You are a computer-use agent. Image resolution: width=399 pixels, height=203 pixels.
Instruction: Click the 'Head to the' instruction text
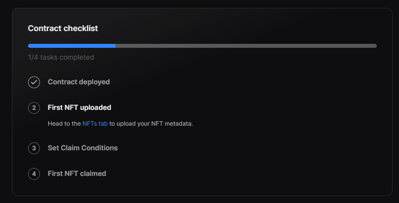(x=64, y=124)
